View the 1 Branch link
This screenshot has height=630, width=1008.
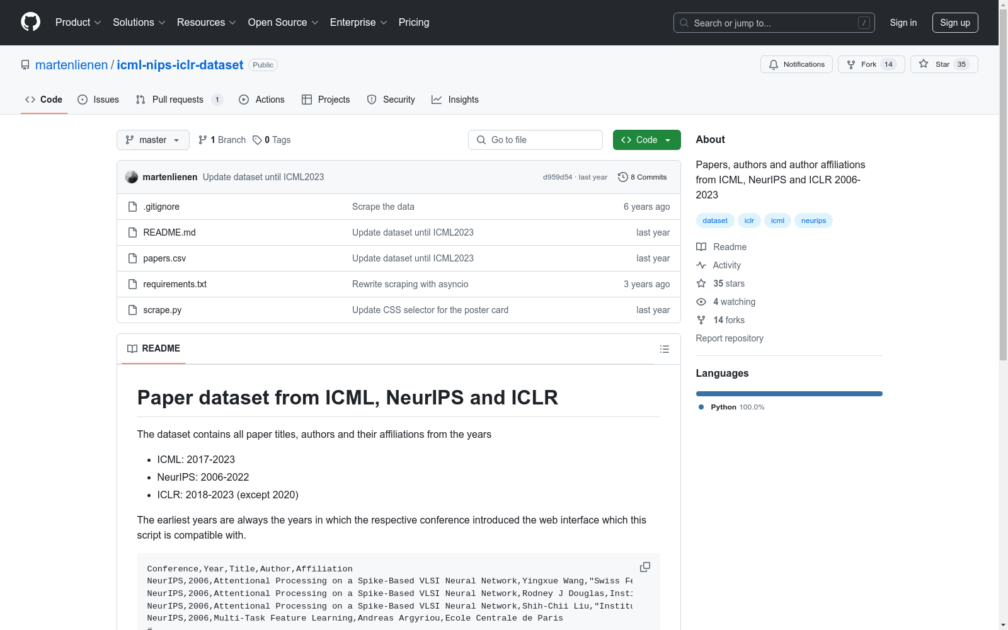click(222, 140)
